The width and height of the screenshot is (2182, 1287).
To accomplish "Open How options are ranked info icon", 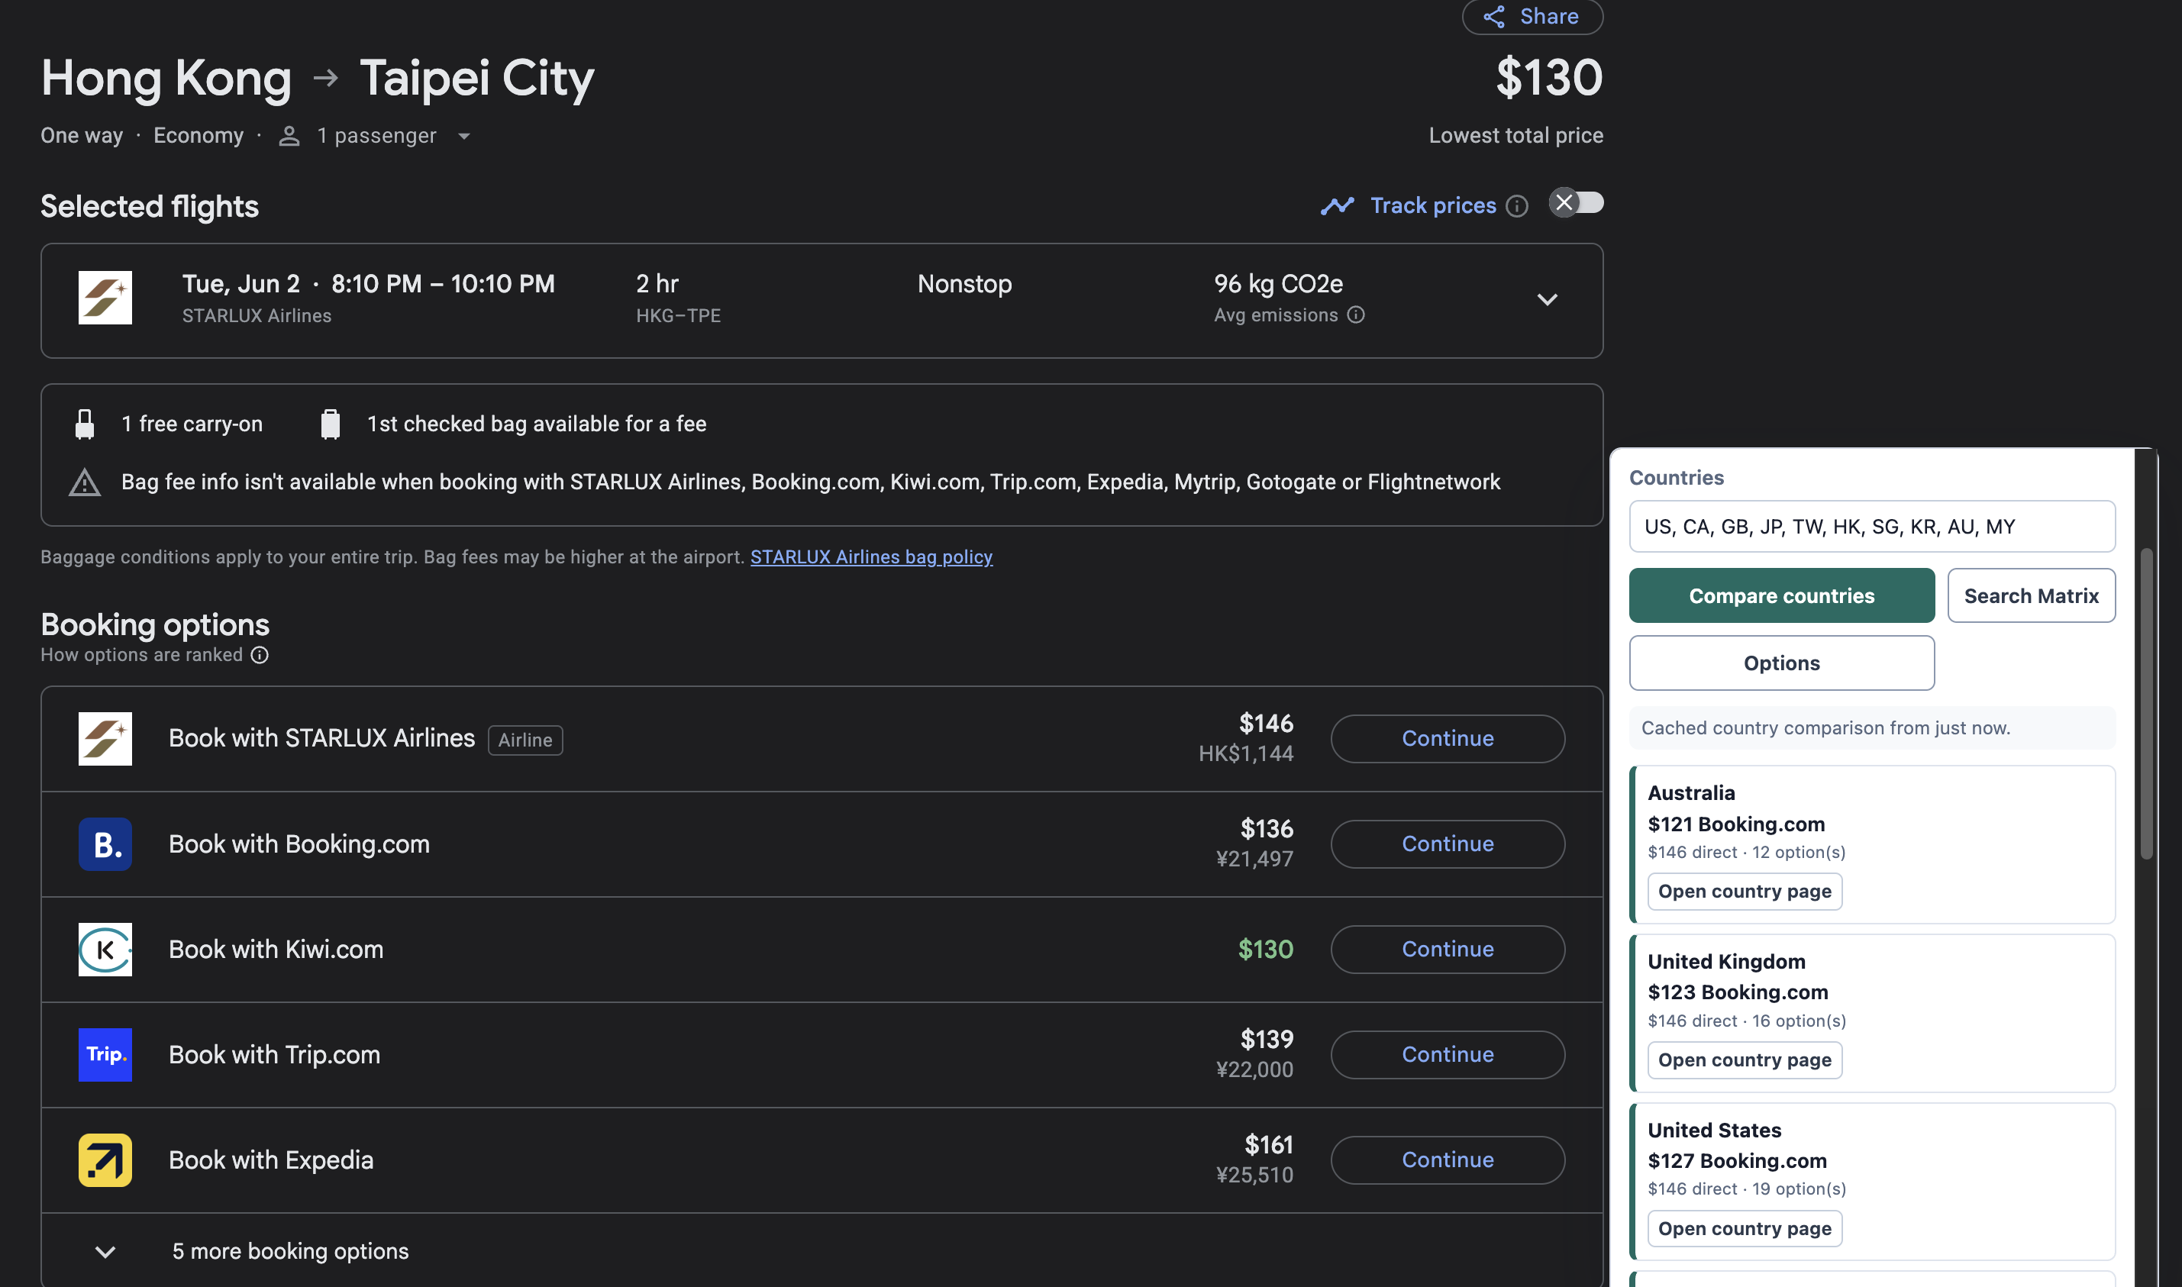I will point(260,655).
